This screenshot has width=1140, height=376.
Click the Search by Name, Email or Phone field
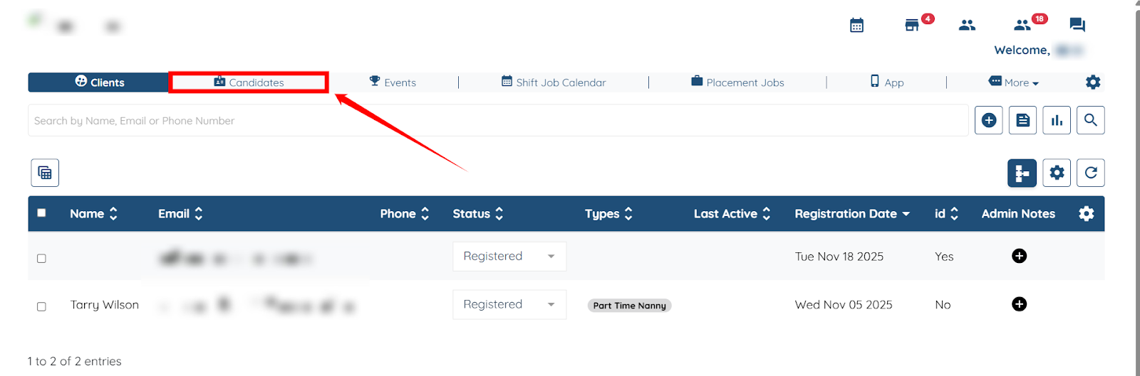point(499,121)
